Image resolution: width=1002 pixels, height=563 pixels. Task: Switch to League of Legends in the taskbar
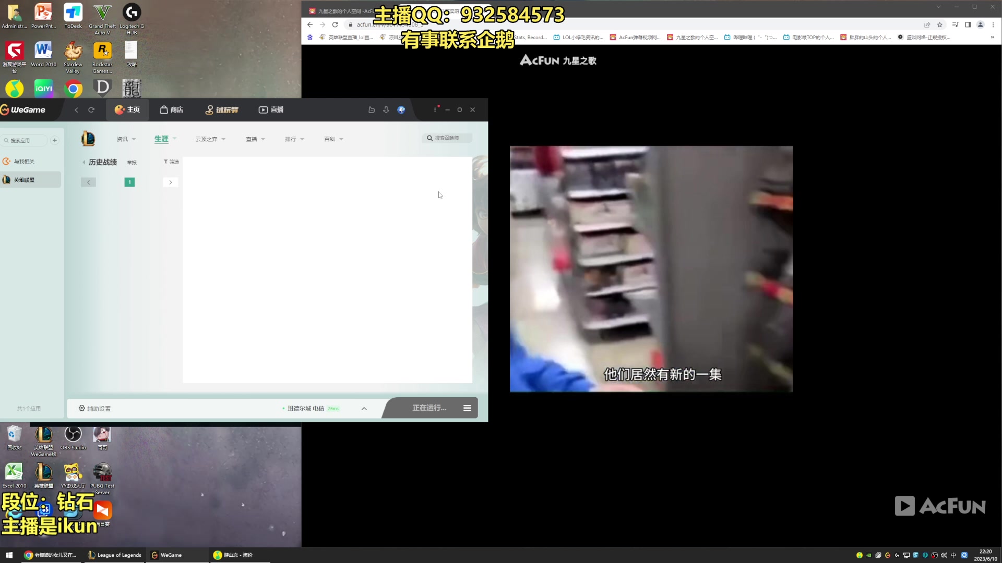pyautogui.click(x=115, y=555)
